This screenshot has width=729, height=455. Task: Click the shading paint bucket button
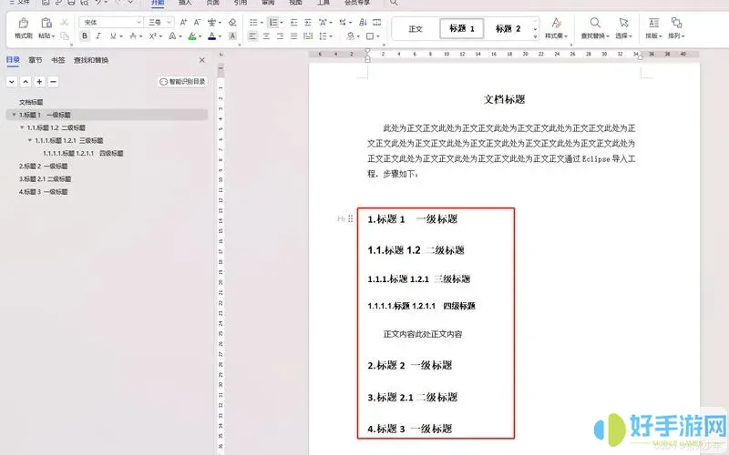coord(351,36)
